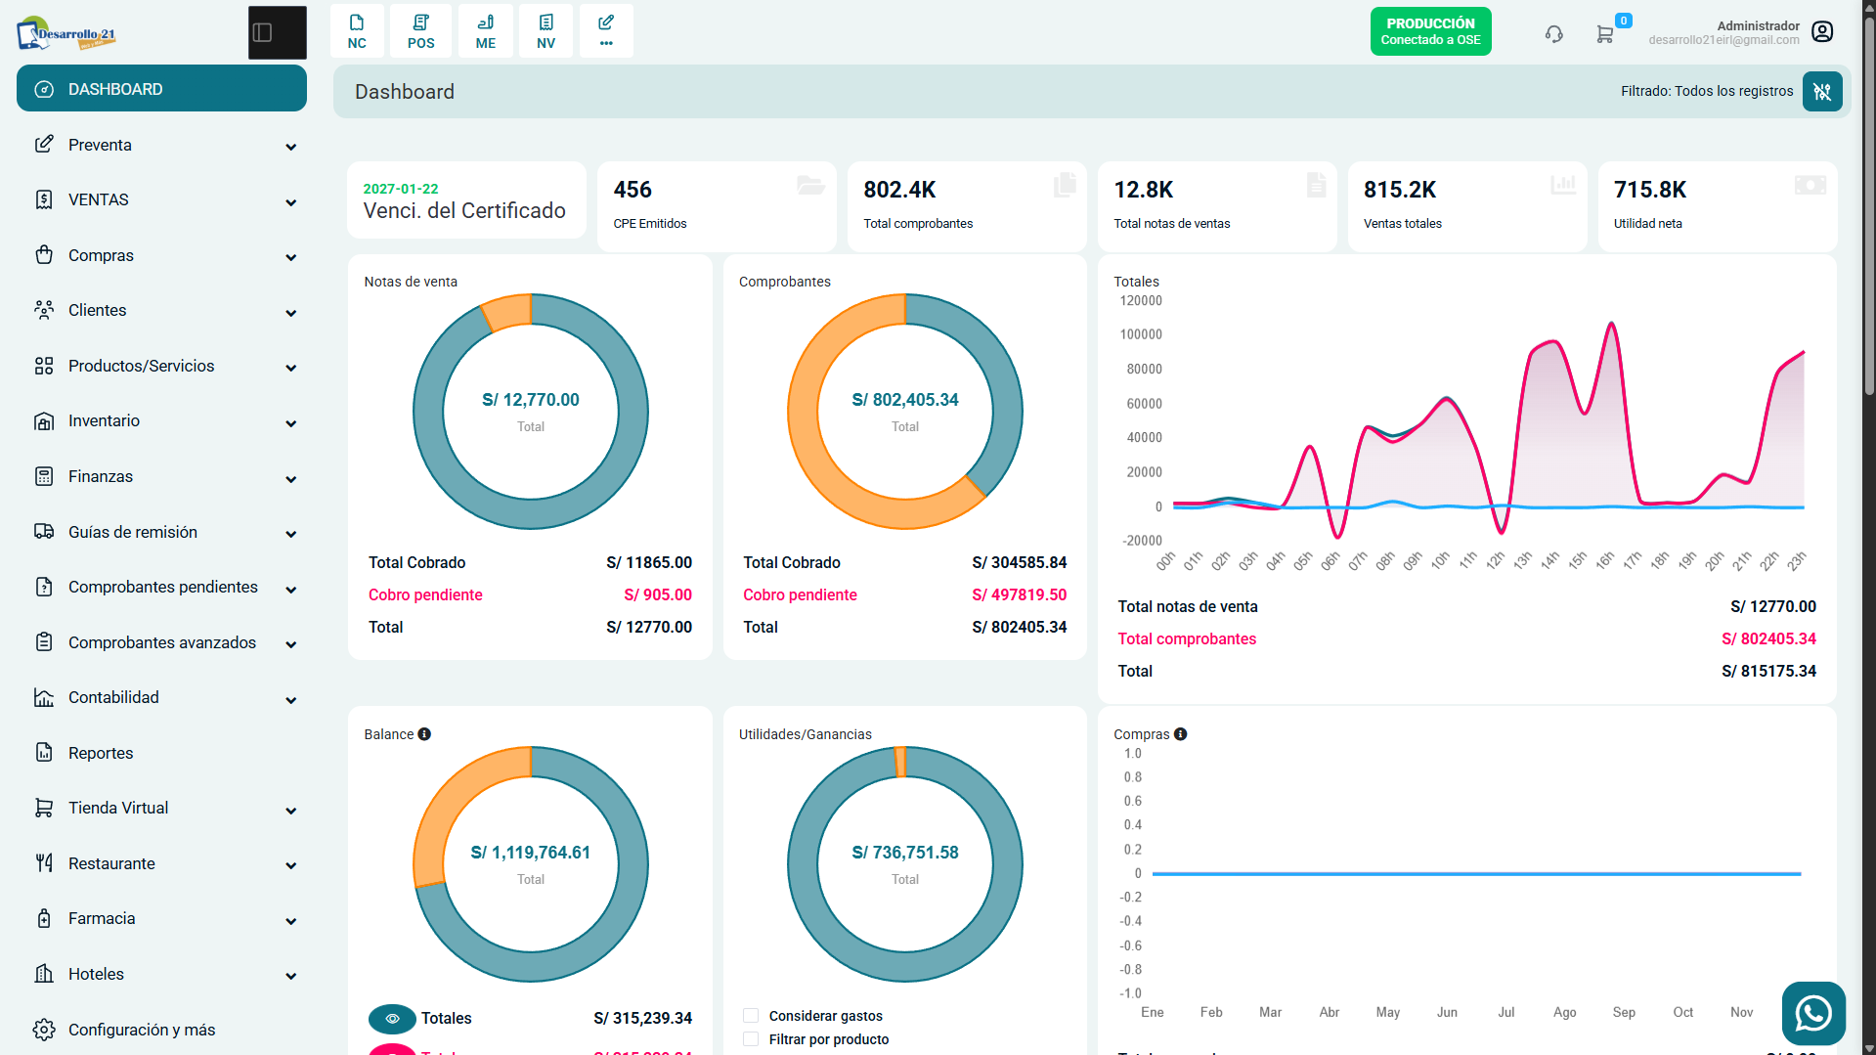
Task: Click the filter settings icon
Action: pyautogui.click(x=1821, y=91)
